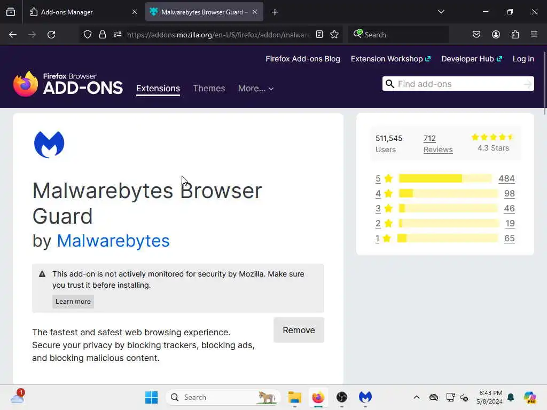This screenshot has height=410, width=547.
Task: Open OBS Studio taskbar icon
Action: [341, 397]
